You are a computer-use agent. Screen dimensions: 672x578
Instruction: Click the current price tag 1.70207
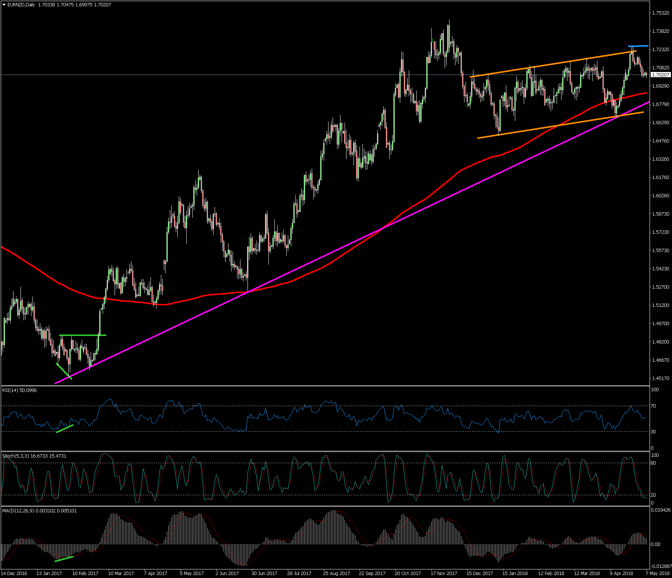(660, 75)
